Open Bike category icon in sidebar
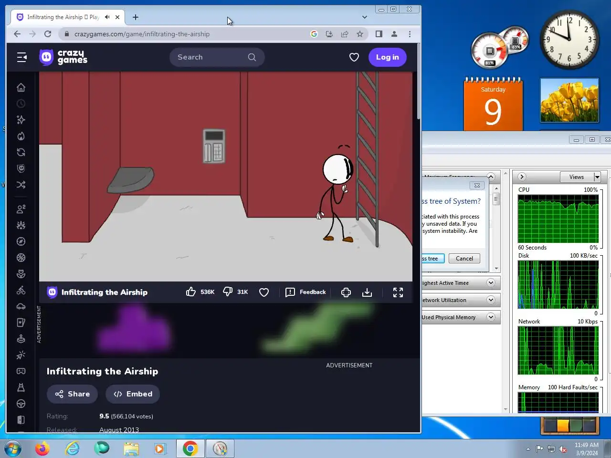This screenshot has height=458, width=611. tap(21, 290)
